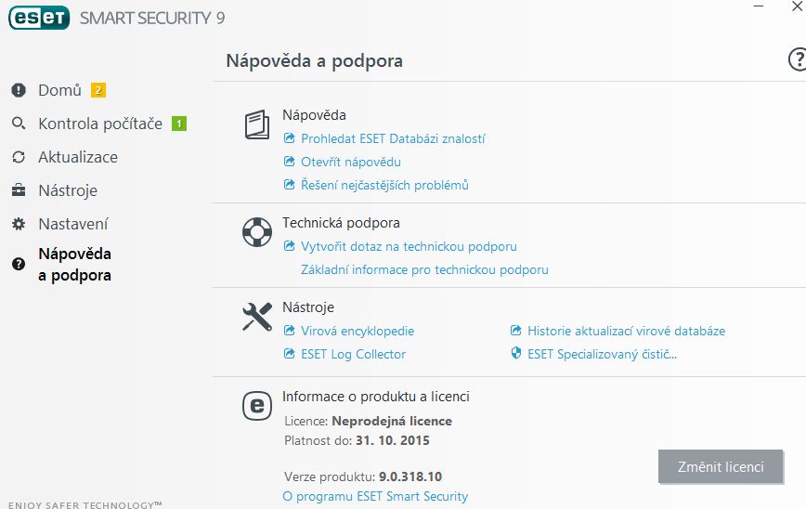Open Prohledat ESET Databázi znalostí link

tap(393, 138)
